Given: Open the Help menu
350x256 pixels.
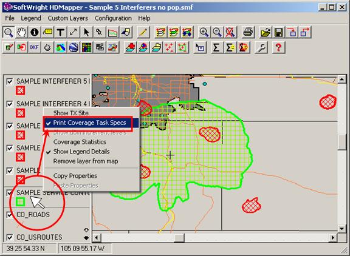Looking at the screenshot, I should pyautogui.click(x=144, y=18).
